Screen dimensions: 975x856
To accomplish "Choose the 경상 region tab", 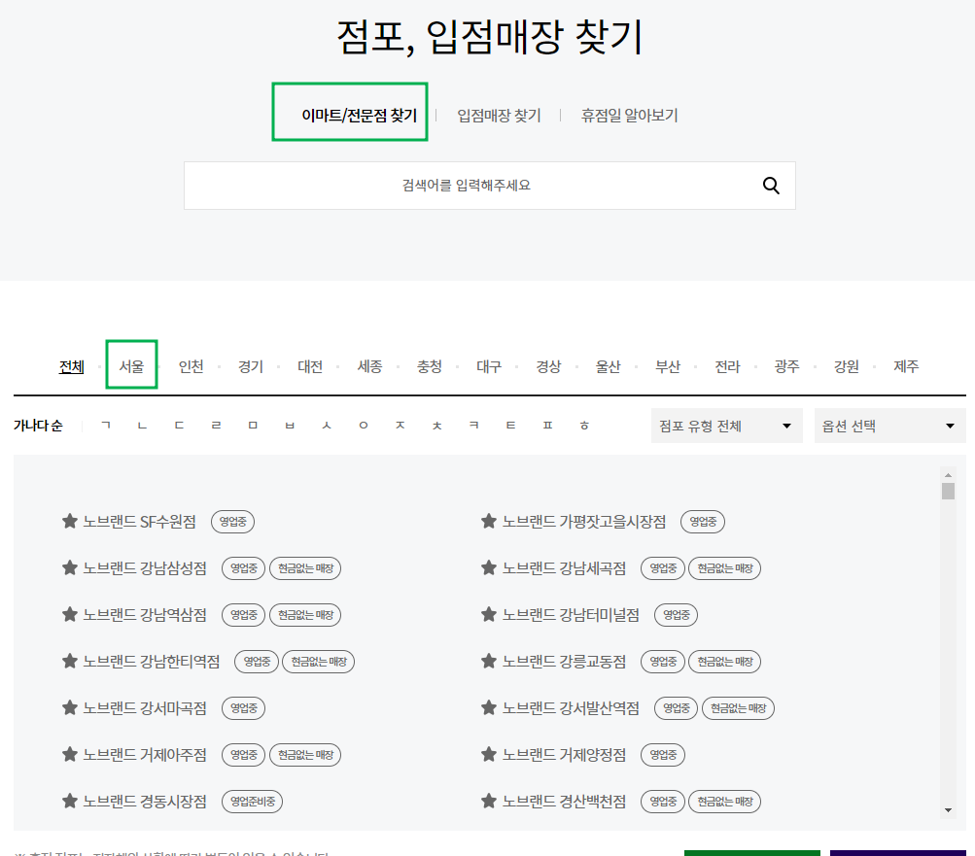I will [548, 366].
